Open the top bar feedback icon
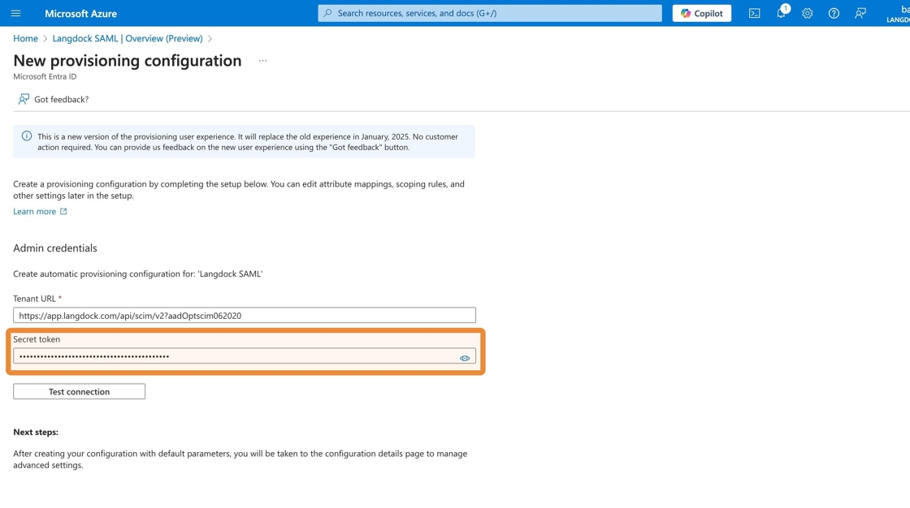Image resolution: width=910 pixels, height=508 pixels. pos(860,13)
